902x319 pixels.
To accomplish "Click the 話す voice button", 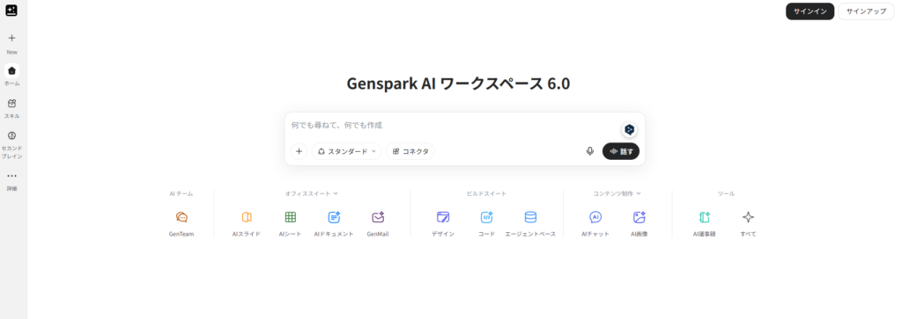I will [621, 151].
